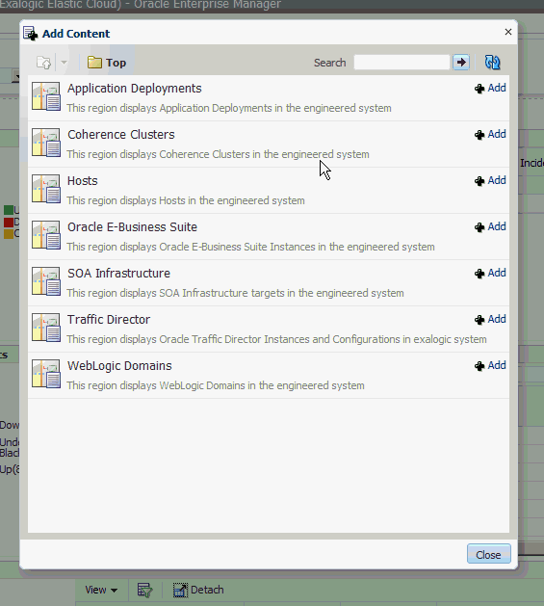The image size is (544, 606).
Task: Select the Hosts title text
Action: tap(82, 181)
